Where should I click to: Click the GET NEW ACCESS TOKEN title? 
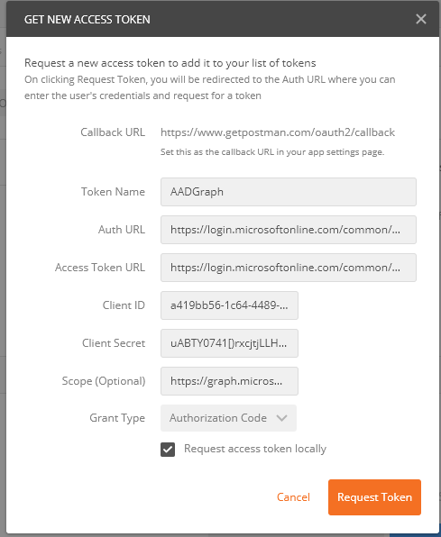click(87, 20)
